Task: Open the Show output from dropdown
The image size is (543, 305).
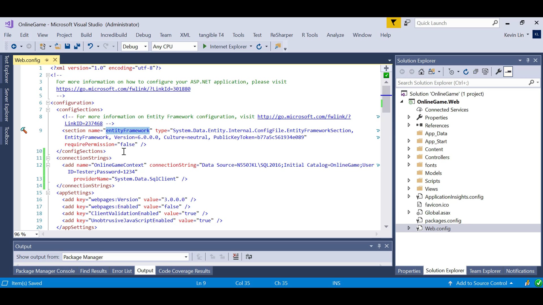Action: pyautogui.click(x=186, y=257)
